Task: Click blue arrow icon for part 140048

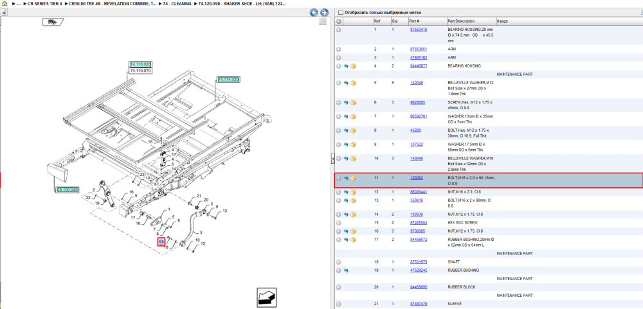Action: (x=346, y=158)
